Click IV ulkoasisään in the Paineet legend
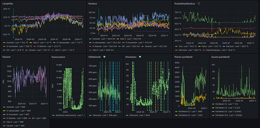 (12, 111)
